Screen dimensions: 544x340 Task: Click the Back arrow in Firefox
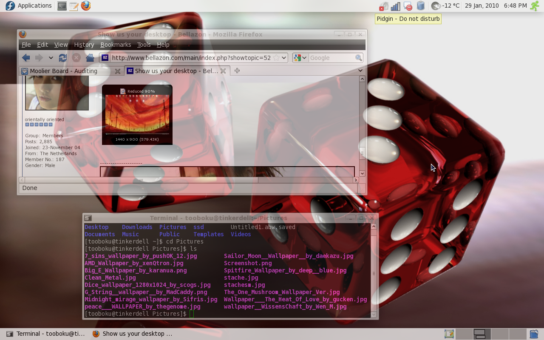tap(26, 58)
